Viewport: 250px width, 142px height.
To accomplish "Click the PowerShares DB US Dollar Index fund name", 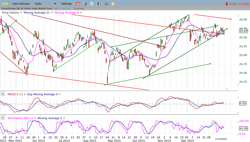I will pos(27,8).
